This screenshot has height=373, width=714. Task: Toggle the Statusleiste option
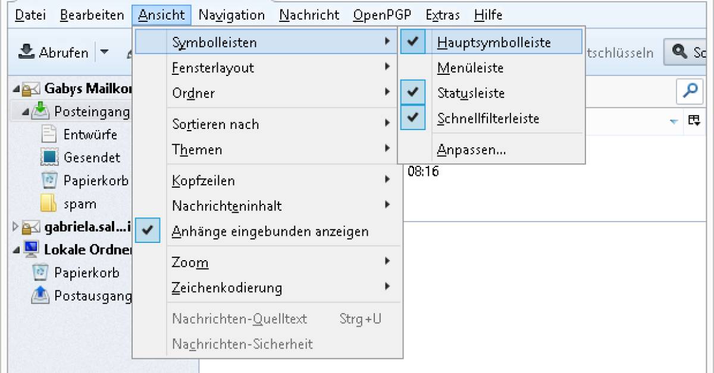point(490,93)
